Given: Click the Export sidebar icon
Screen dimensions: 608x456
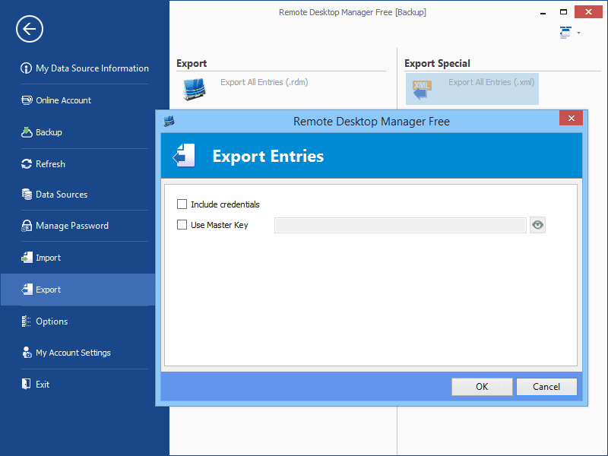Looking at the screenshot, I should point(27,290).
